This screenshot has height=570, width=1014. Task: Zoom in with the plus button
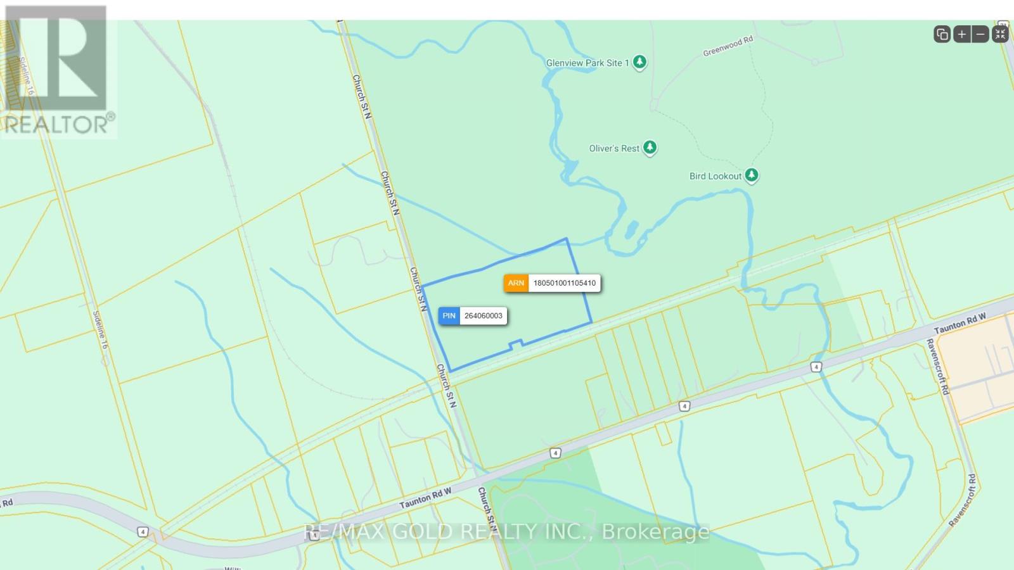click(x=961, y=34)
